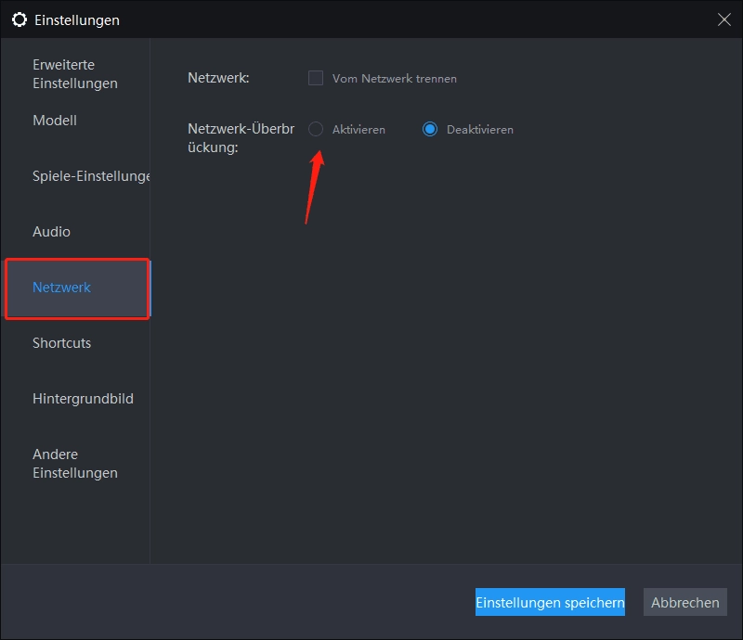Click the Einstellungen title text
This screenshot has height=640, width=743.
pos(77,20)
